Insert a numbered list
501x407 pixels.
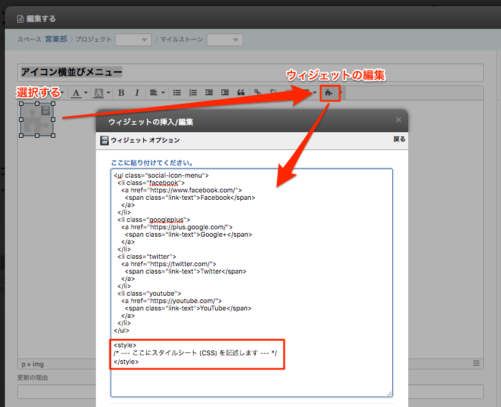(x=193, y=93)
